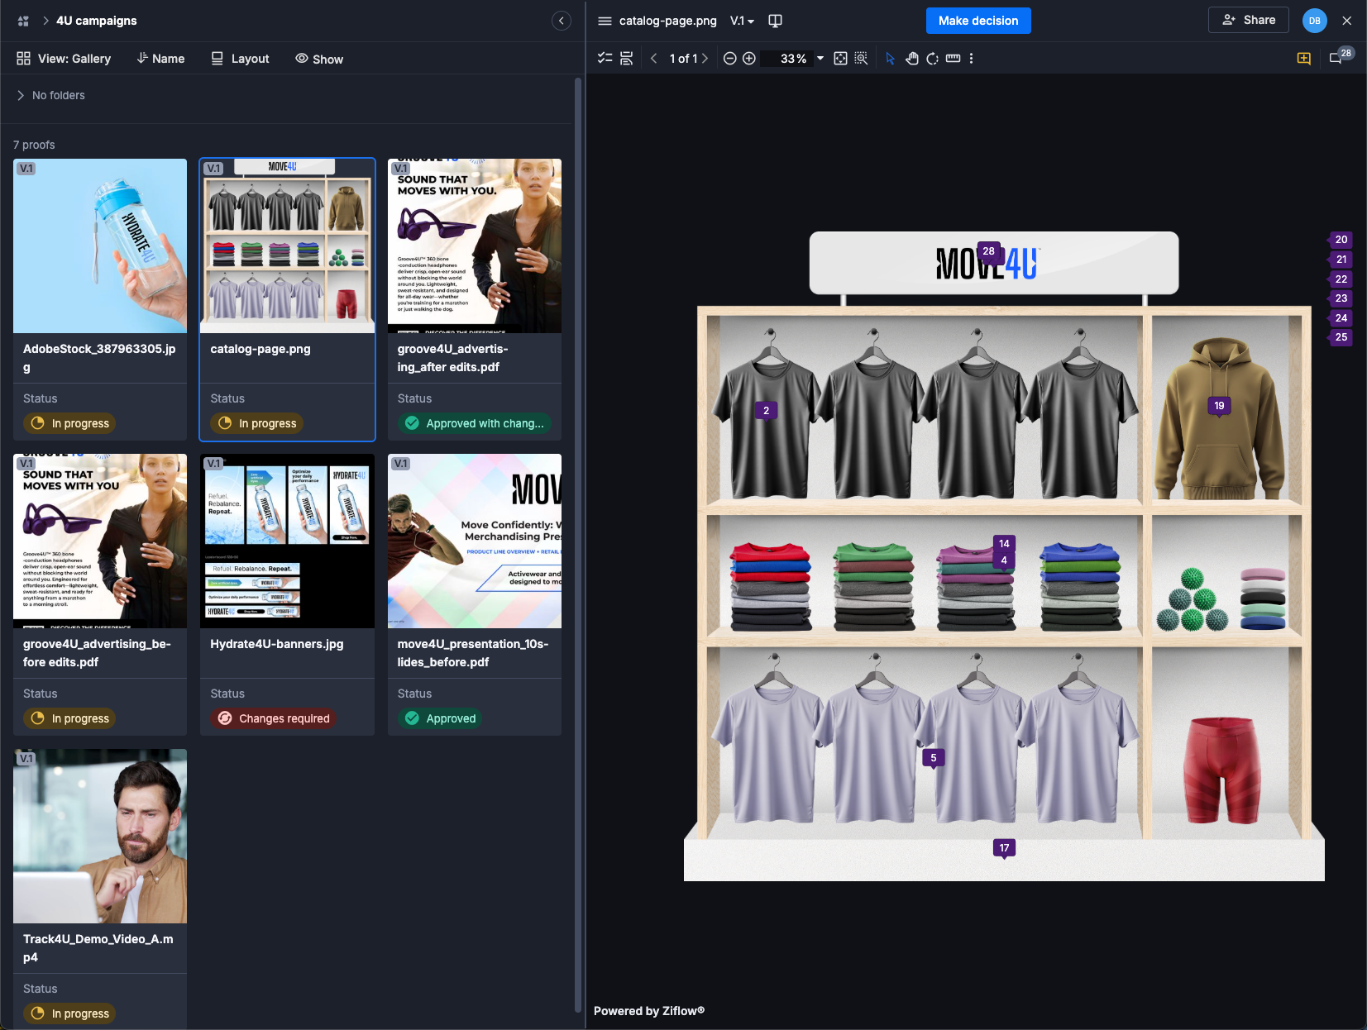Open the groove4U_advertising_before edits.pdf thumbnail
1367x1030 pixels.
100,541
